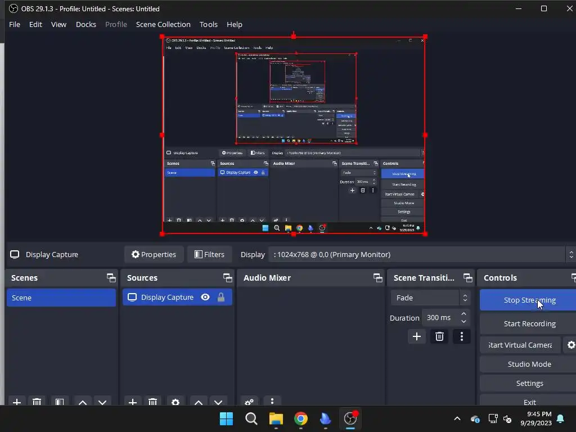Toggle the lock on Display Capture source
This screenshot has height=432, width=576.
(x=220, y=297)
